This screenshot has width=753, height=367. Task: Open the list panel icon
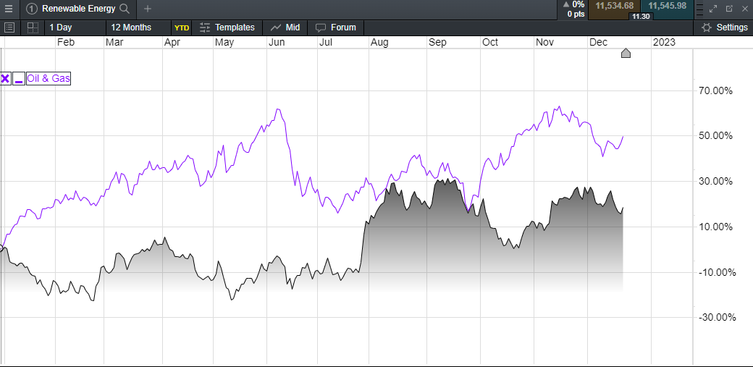11,28
